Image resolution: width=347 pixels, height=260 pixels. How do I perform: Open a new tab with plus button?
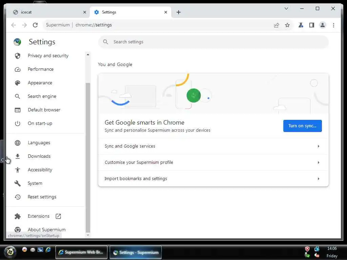click(x=179, y=13)
